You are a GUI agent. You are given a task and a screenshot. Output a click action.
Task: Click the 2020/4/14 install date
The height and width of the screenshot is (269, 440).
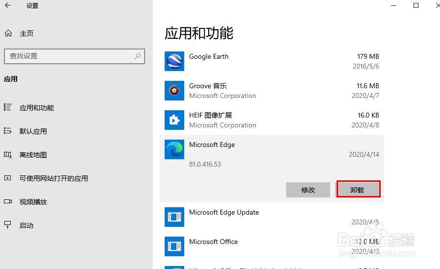(364, 154)
